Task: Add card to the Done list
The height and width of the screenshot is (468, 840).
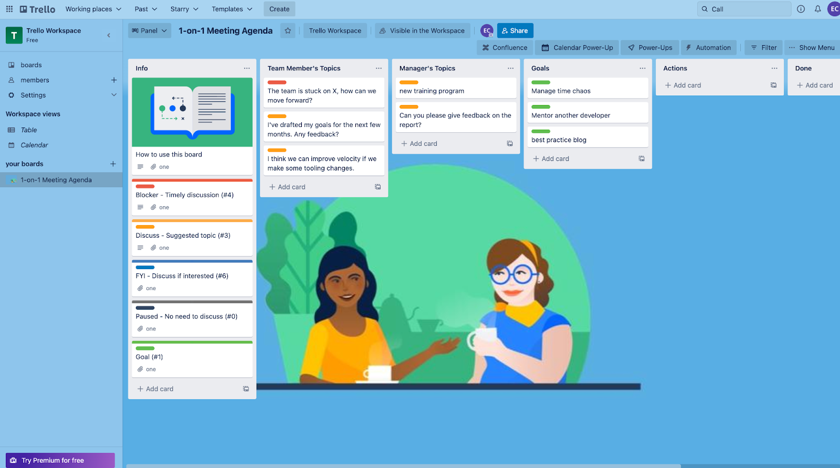Action: pos(815,85)
